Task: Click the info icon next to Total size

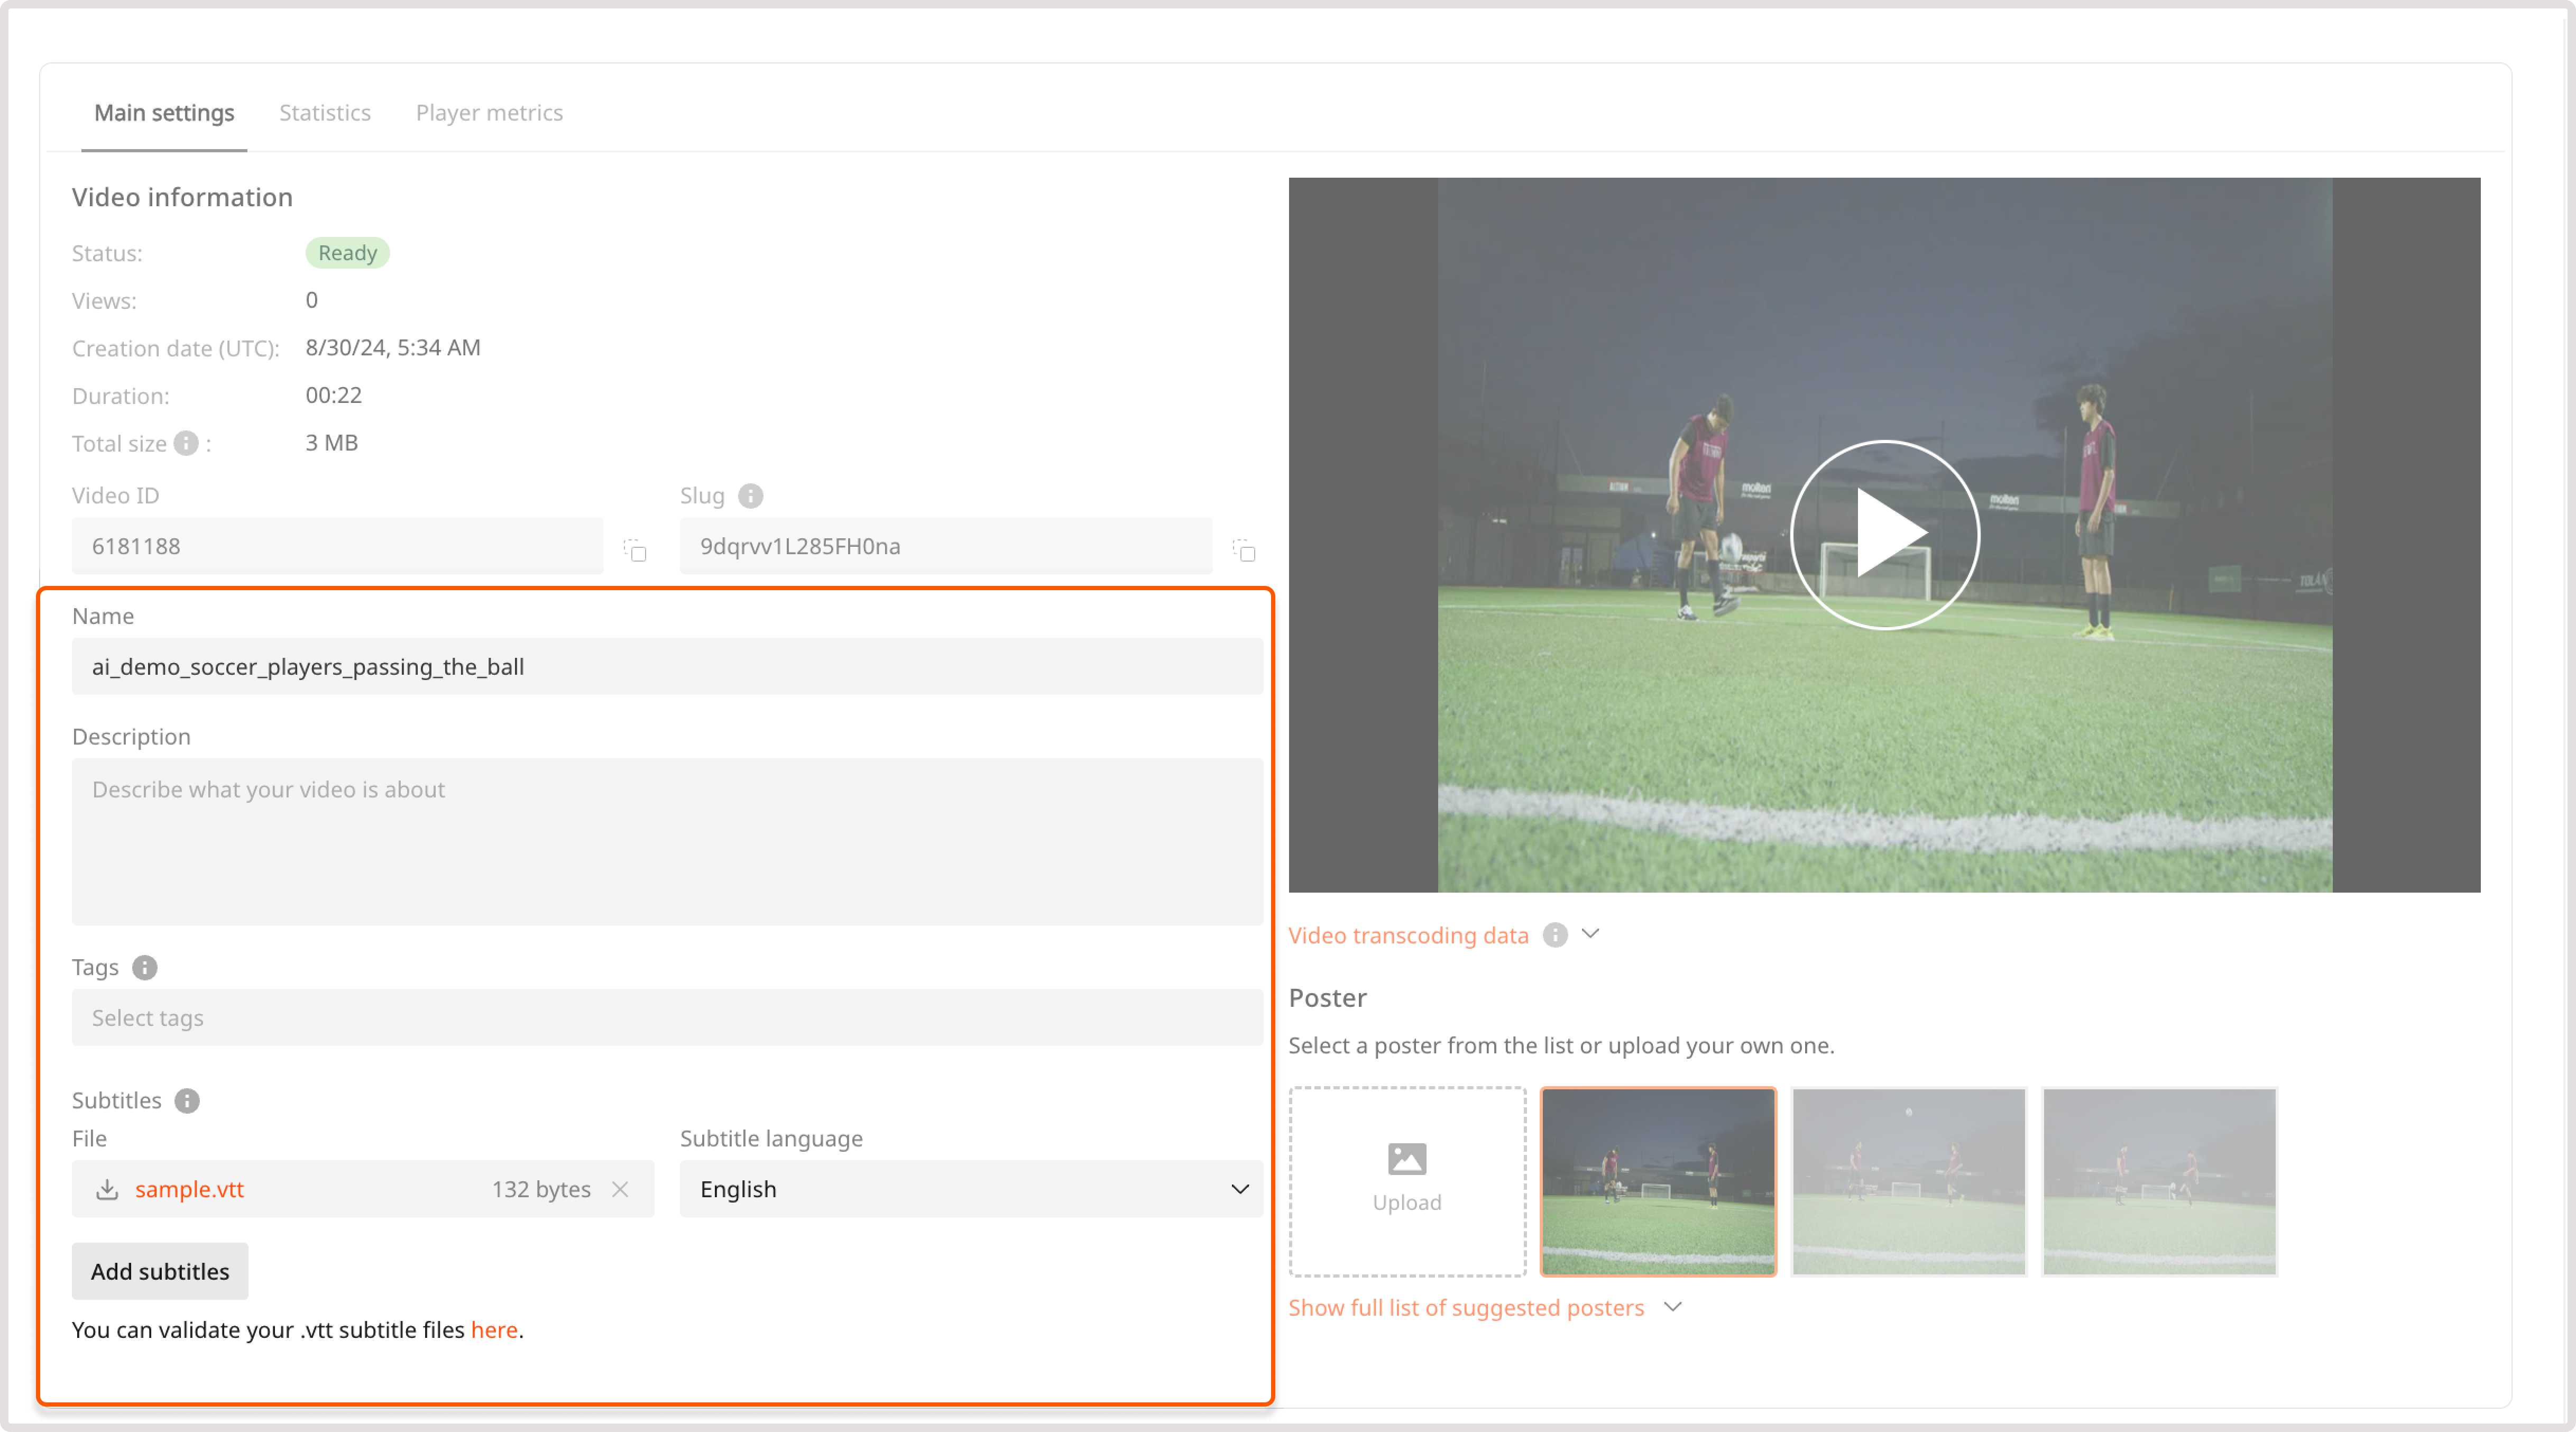Action: pos(186,443)
